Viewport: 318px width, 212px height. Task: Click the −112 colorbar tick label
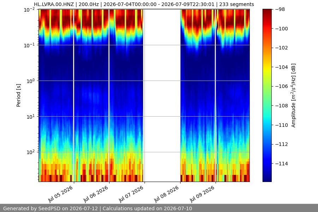pos(282,144)
